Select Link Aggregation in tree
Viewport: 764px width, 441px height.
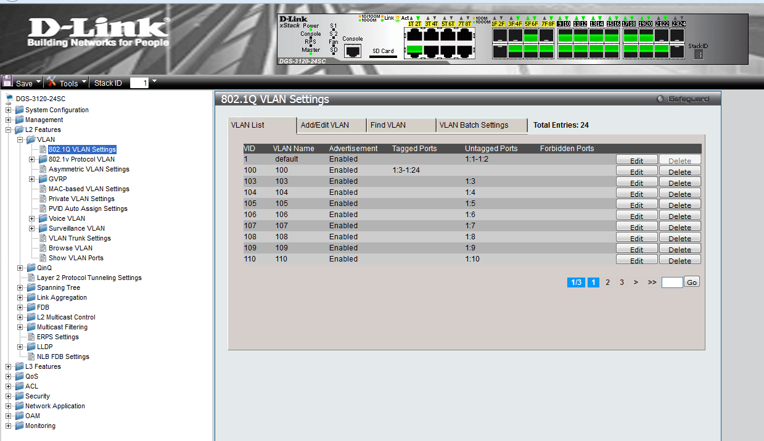(x=62, y=297)
